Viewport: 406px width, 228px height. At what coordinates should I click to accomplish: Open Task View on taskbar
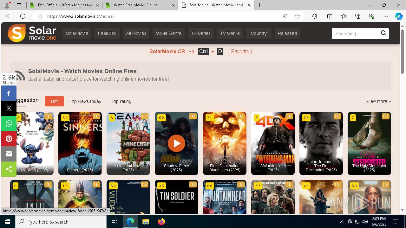pyautogui.click(x=114, y=222)
